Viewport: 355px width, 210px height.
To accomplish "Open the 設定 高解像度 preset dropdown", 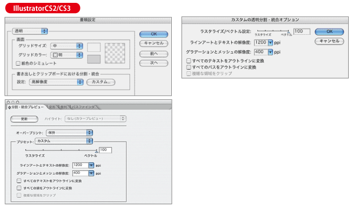I will (x=57, y=82).
